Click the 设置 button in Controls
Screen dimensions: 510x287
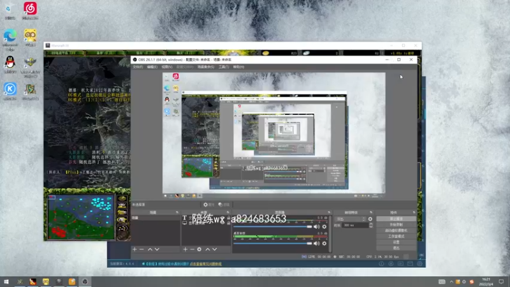coord(396,242)
